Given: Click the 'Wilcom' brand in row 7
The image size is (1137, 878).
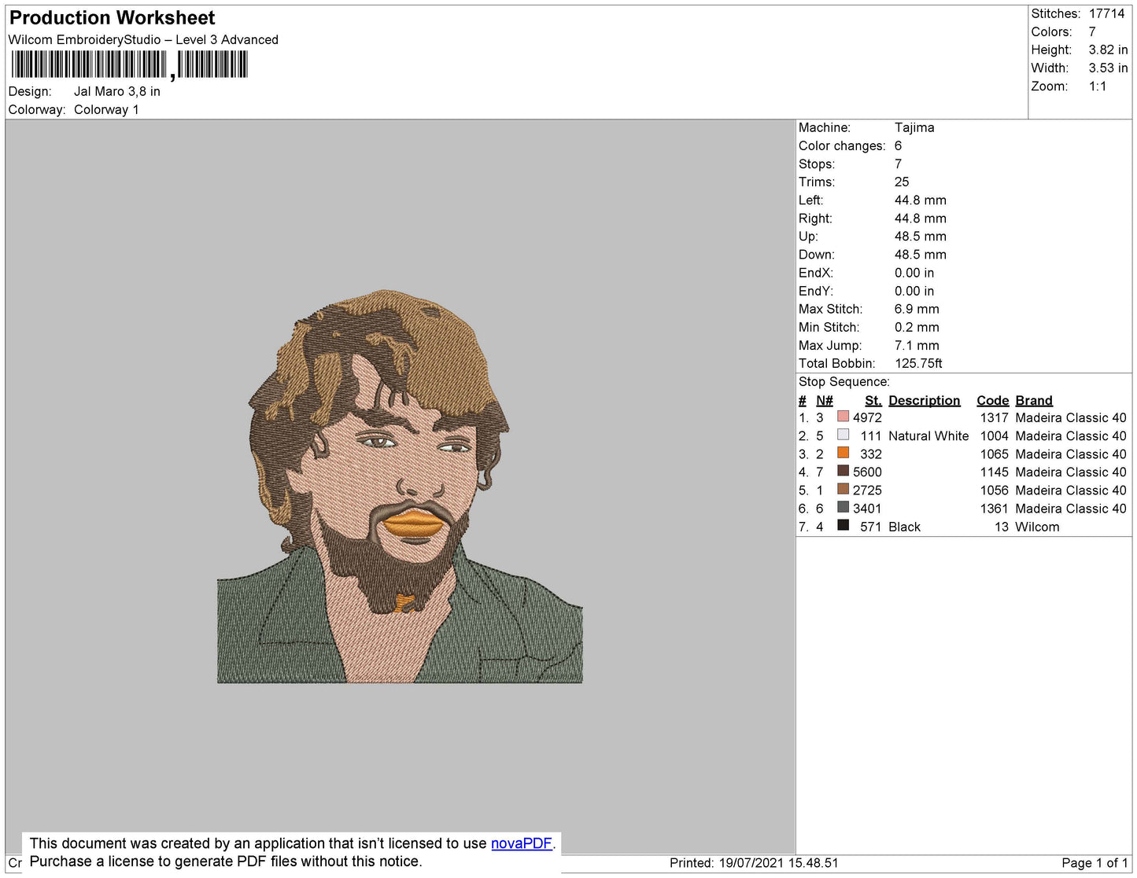Looking at the screenshot, I should point(1037,527).
